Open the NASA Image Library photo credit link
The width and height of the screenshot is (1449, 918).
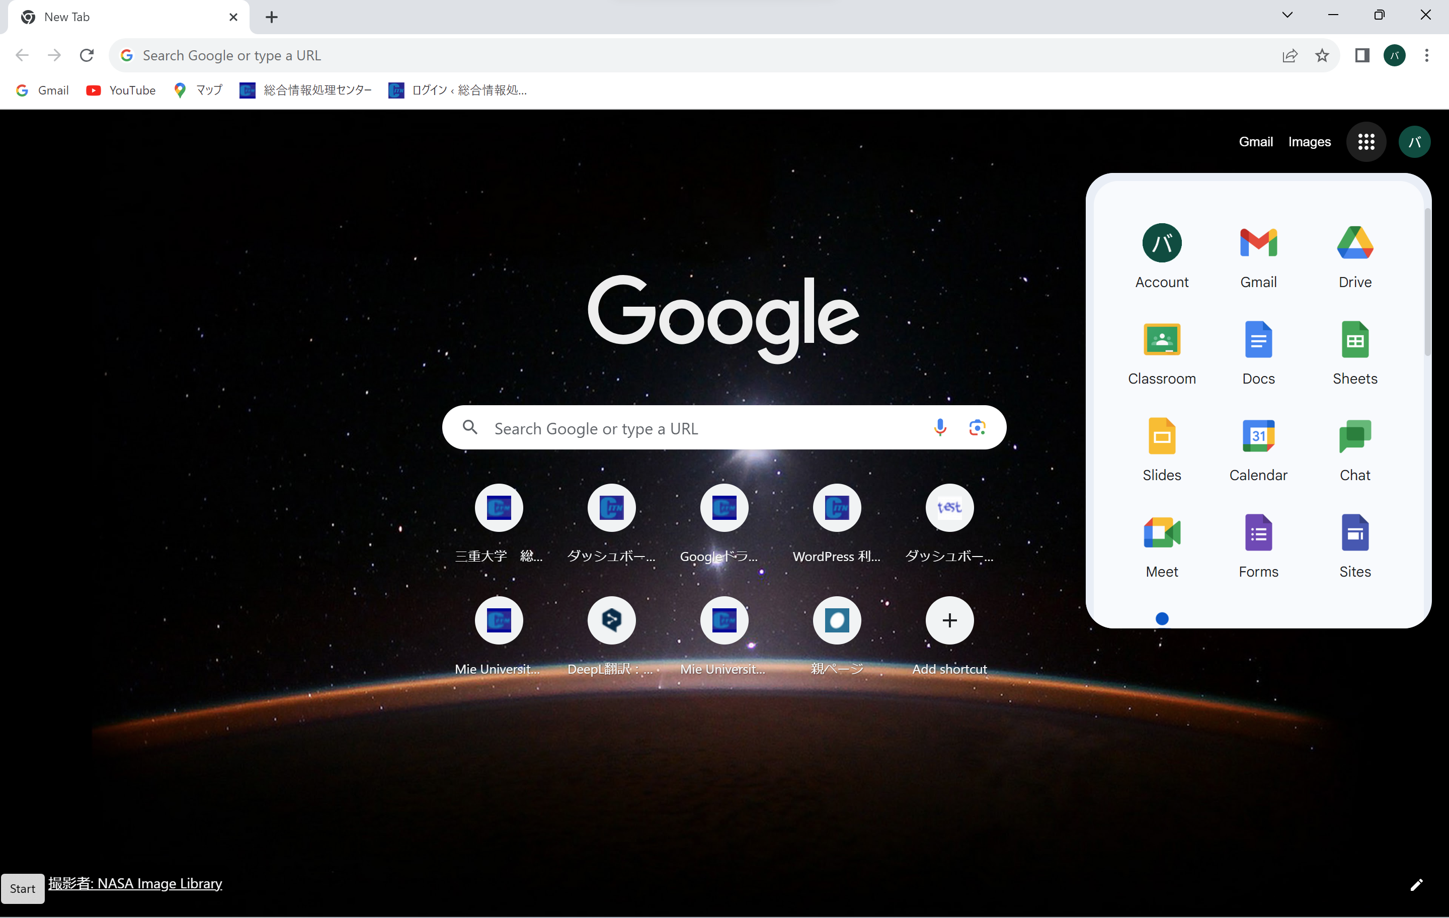click(135, 883)
